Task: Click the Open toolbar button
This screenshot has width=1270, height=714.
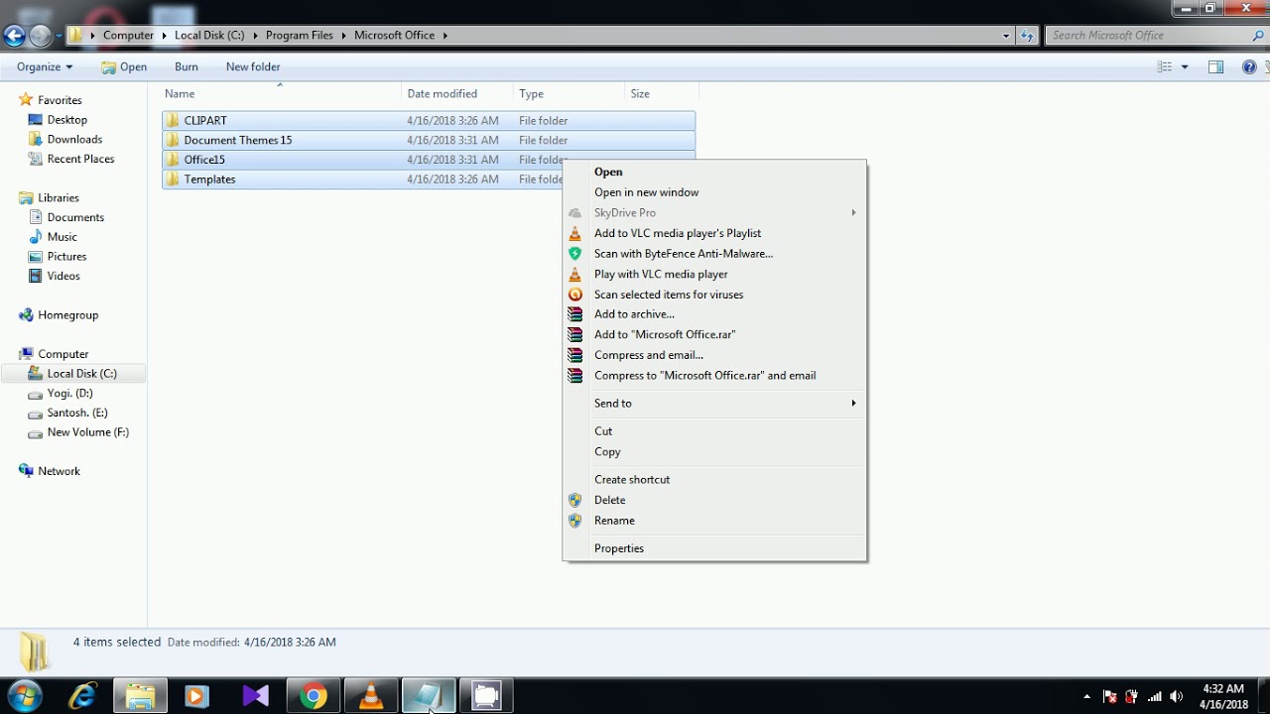Action: pyautogui.click(x=124, y=66)
